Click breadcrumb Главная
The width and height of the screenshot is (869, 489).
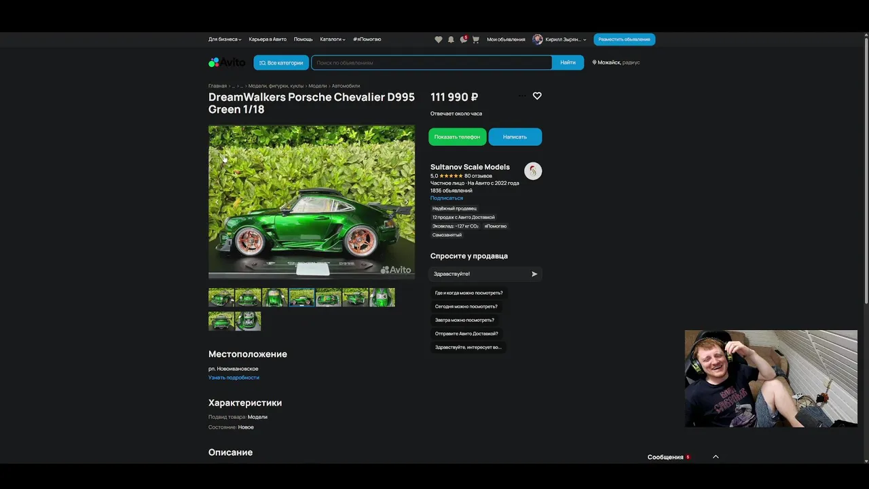(217, 86)
